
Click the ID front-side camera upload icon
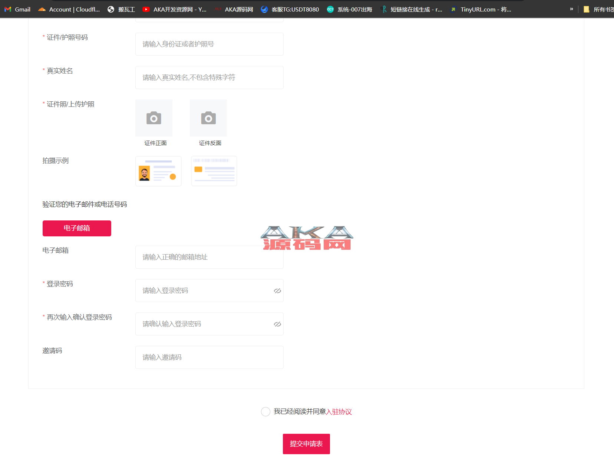click(154, 118)
